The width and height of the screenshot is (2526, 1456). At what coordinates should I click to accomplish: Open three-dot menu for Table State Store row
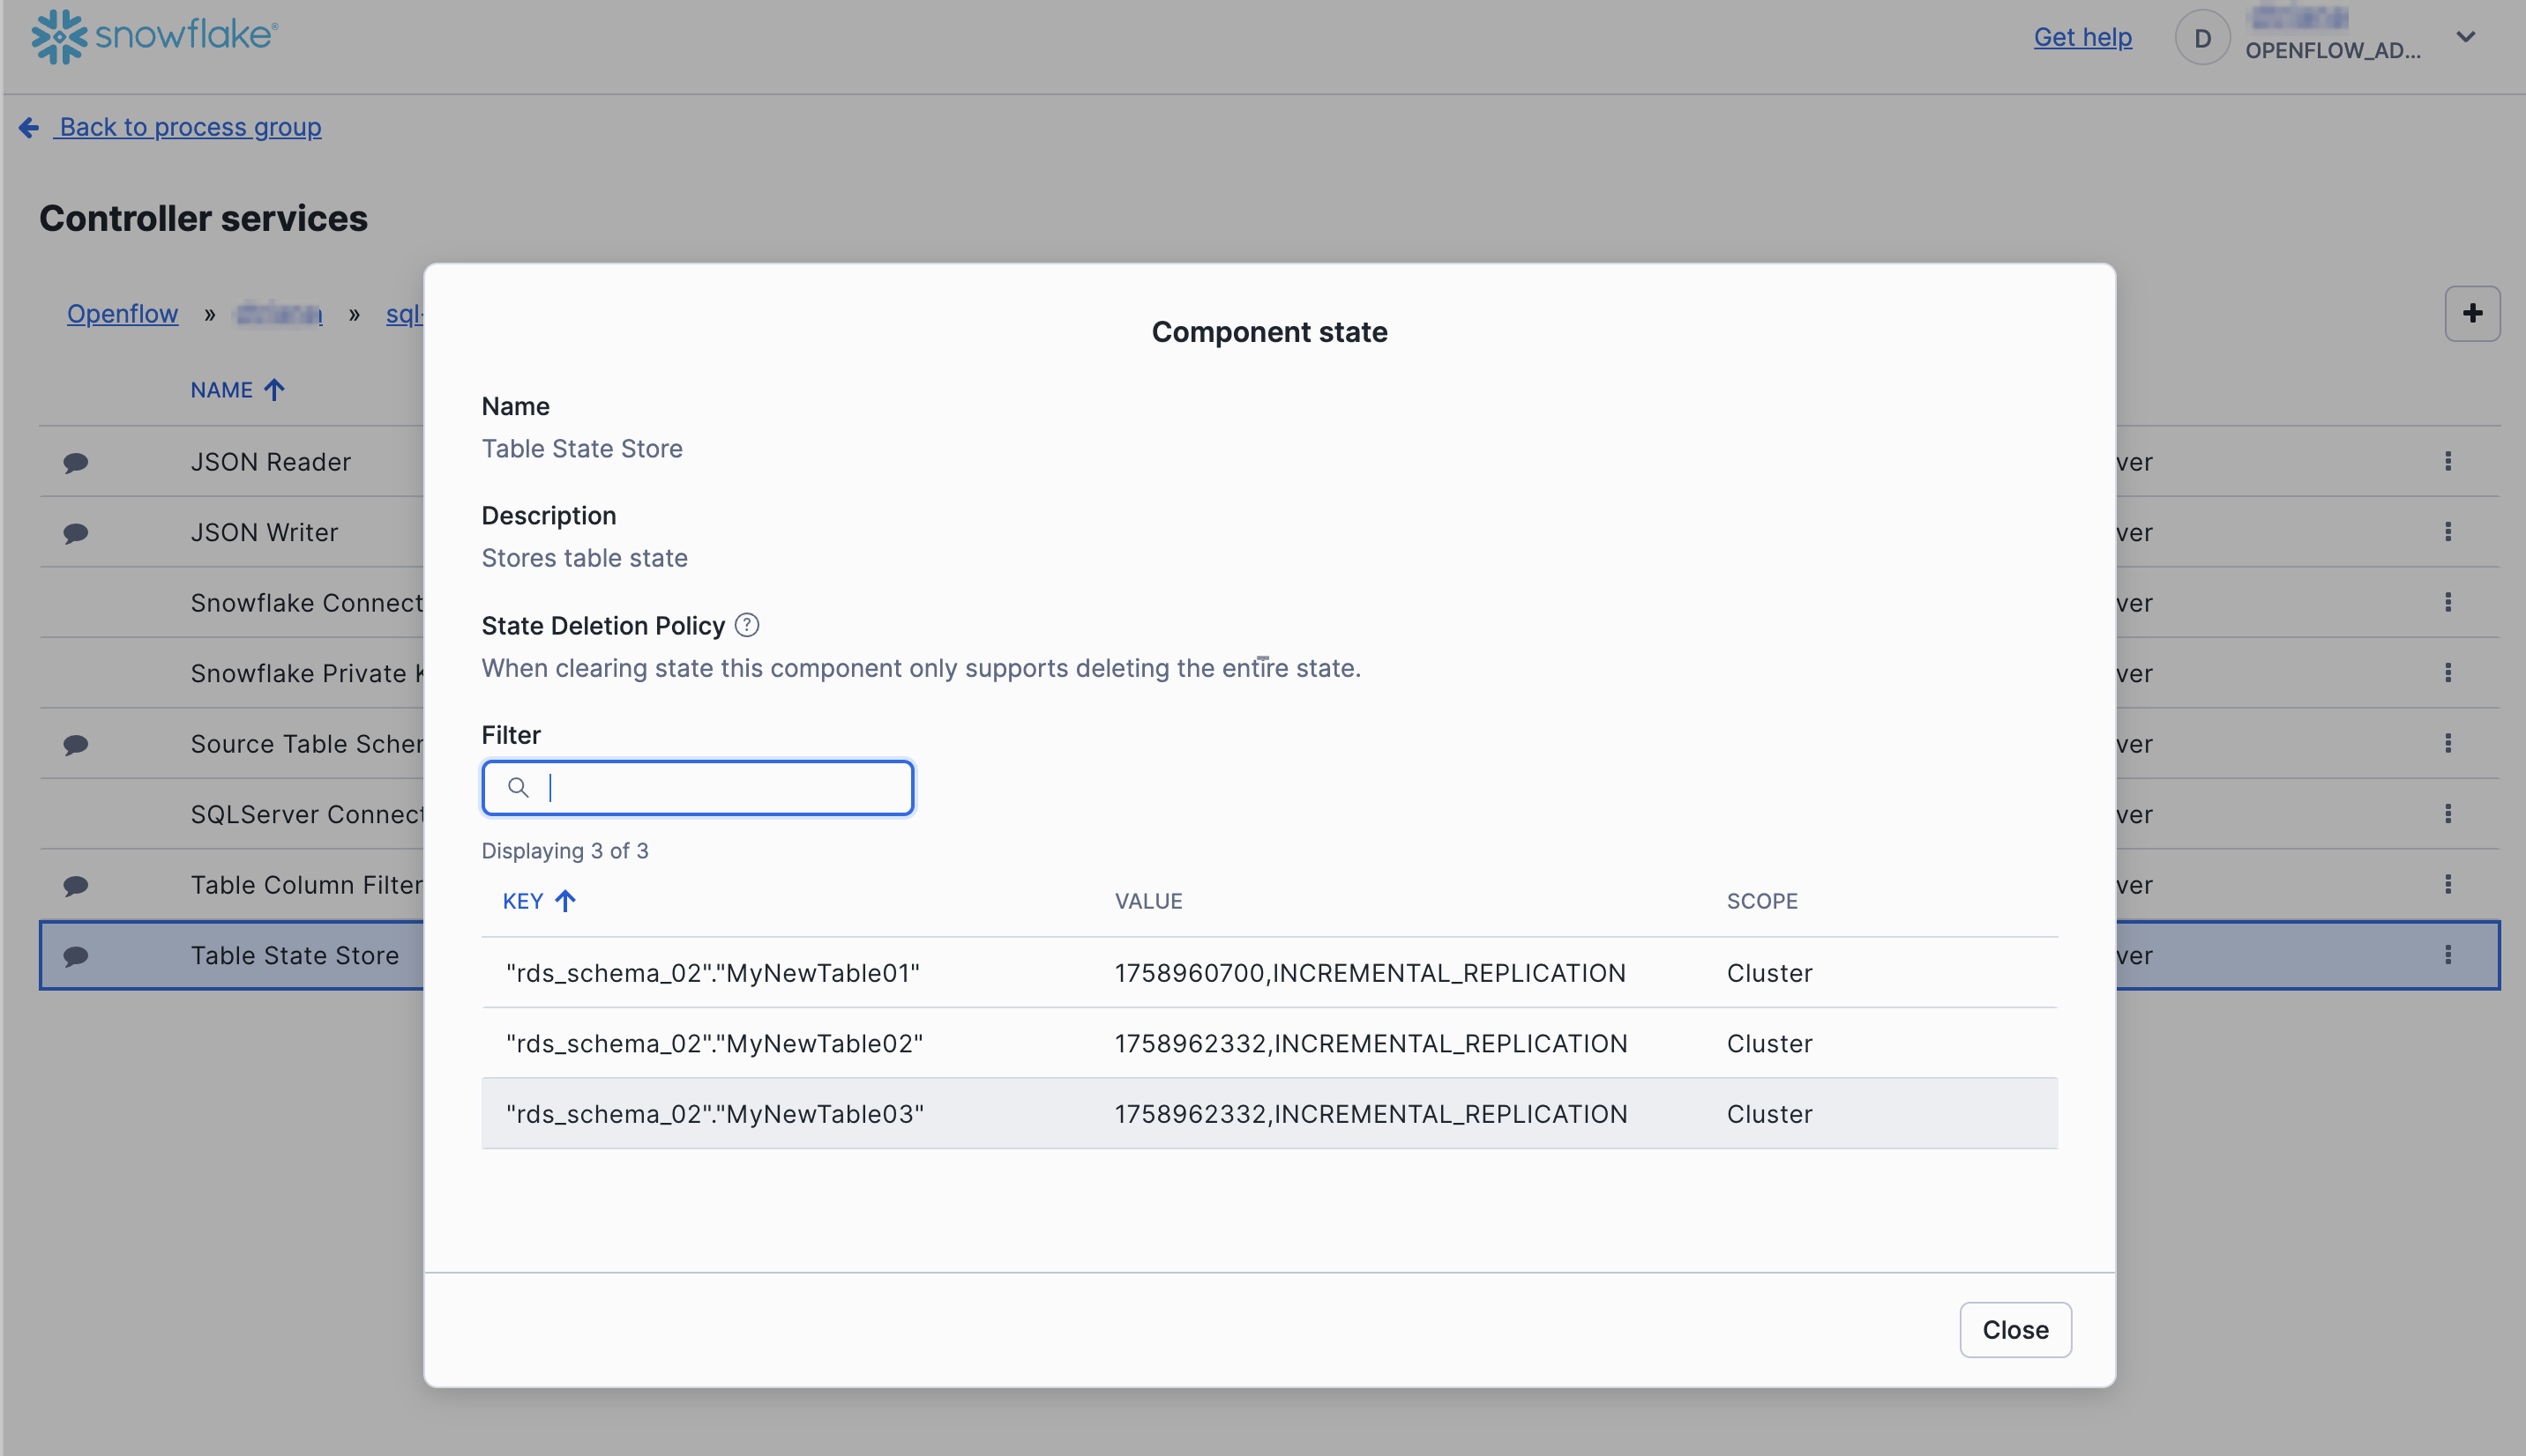point(2448,955)
